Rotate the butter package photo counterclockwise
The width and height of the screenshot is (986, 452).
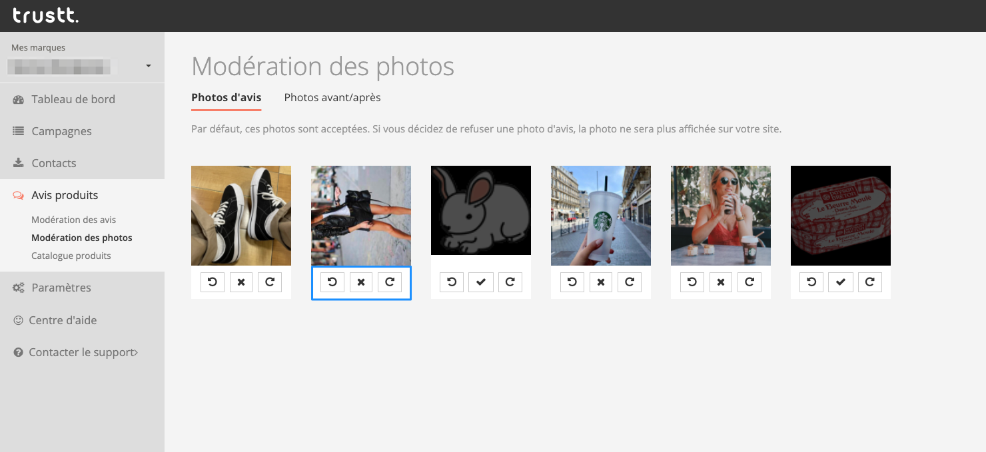click(811, 282)
